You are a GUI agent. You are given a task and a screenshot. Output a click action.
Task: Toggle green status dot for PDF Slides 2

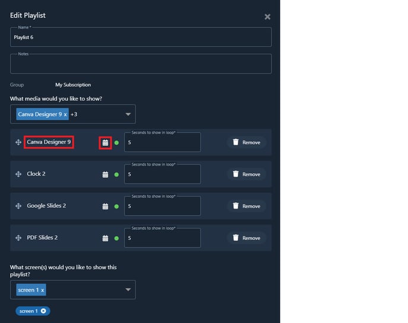point(117,238)
